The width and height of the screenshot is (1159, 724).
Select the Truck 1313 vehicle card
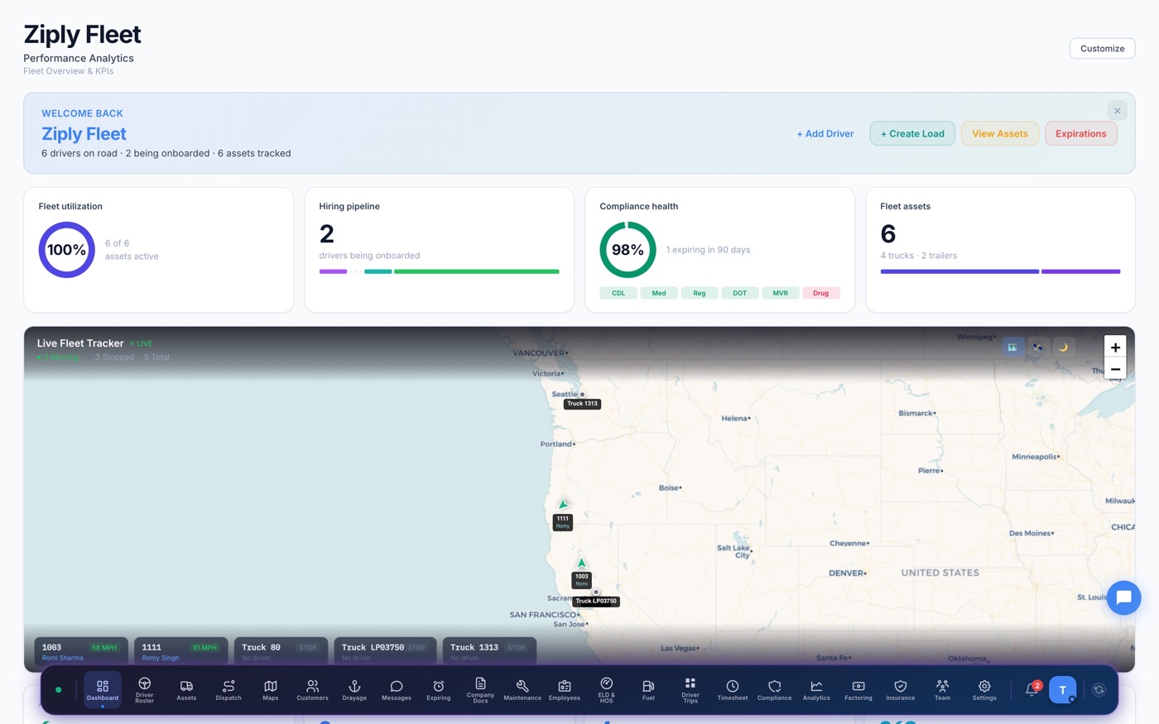click(489, 651)
